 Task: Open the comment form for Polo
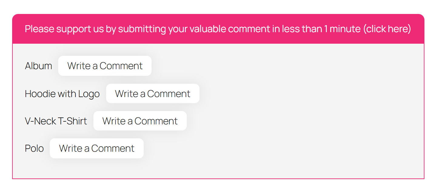point(96,148)
